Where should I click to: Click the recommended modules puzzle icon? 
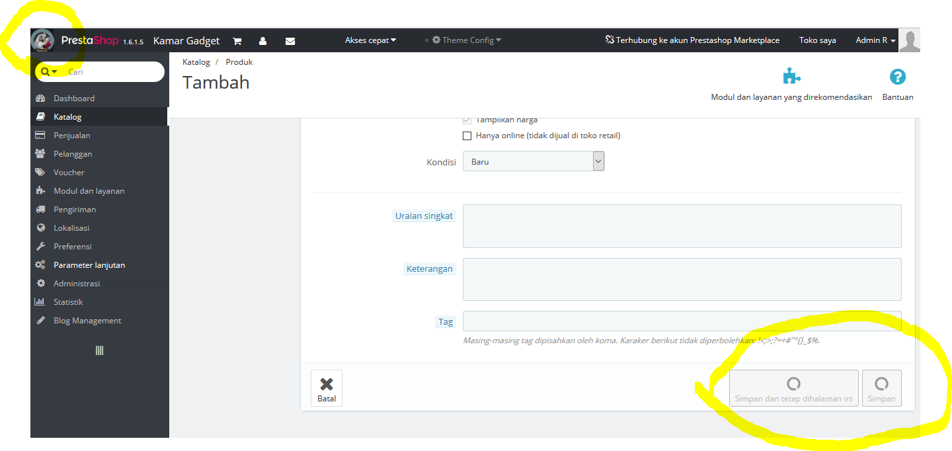click(x=791, y=76)
